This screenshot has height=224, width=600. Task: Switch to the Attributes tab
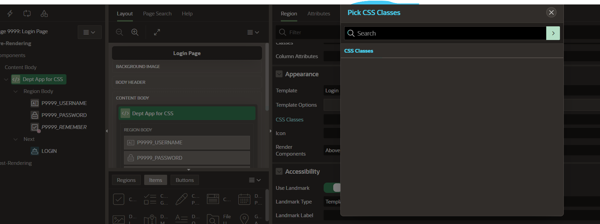tap(318, 14)
